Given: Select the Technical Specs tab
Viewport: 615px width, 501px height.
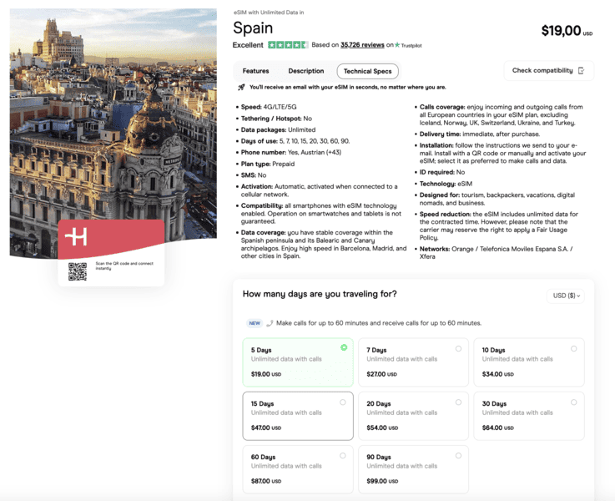Looking at the screenshot, I should pos(367,72).
